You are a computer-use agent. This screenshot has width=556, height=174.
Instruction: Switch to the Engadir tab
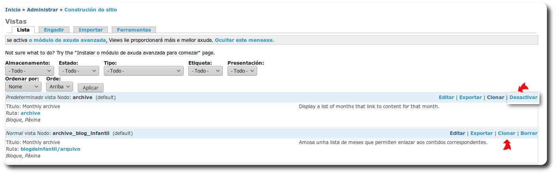(x=54, y=30)
